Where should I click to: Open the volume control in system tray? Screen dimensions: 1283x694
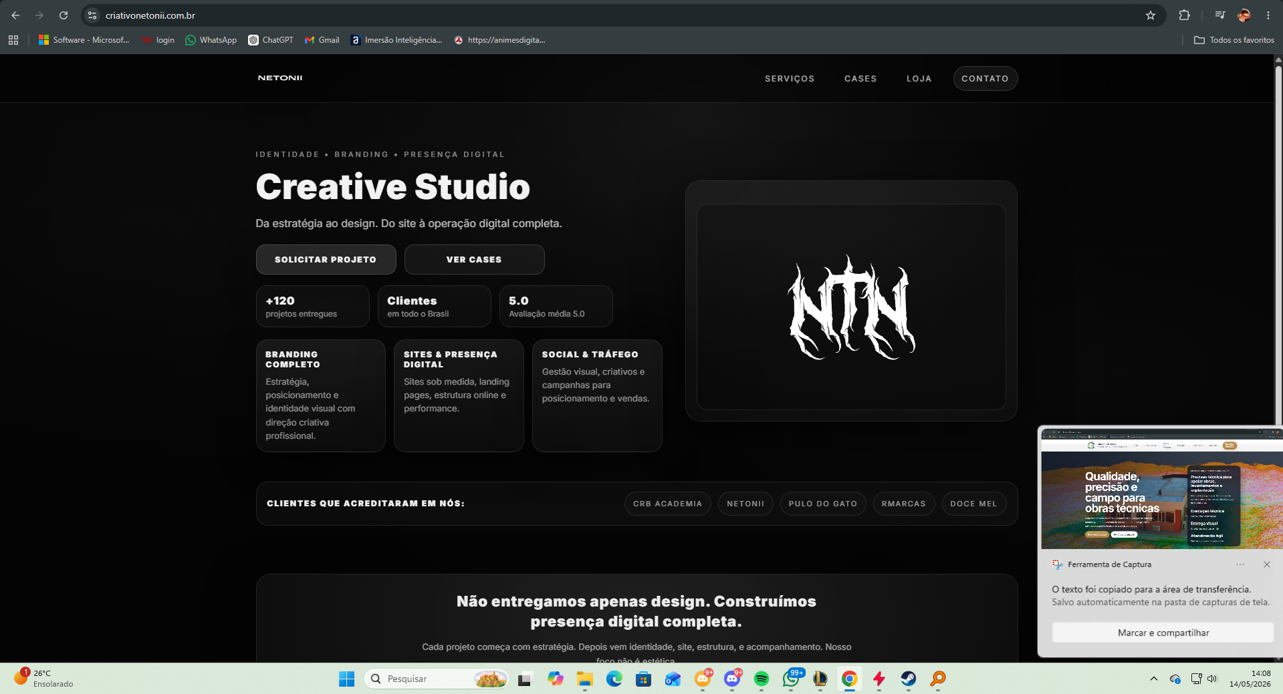coord(1212,679)
